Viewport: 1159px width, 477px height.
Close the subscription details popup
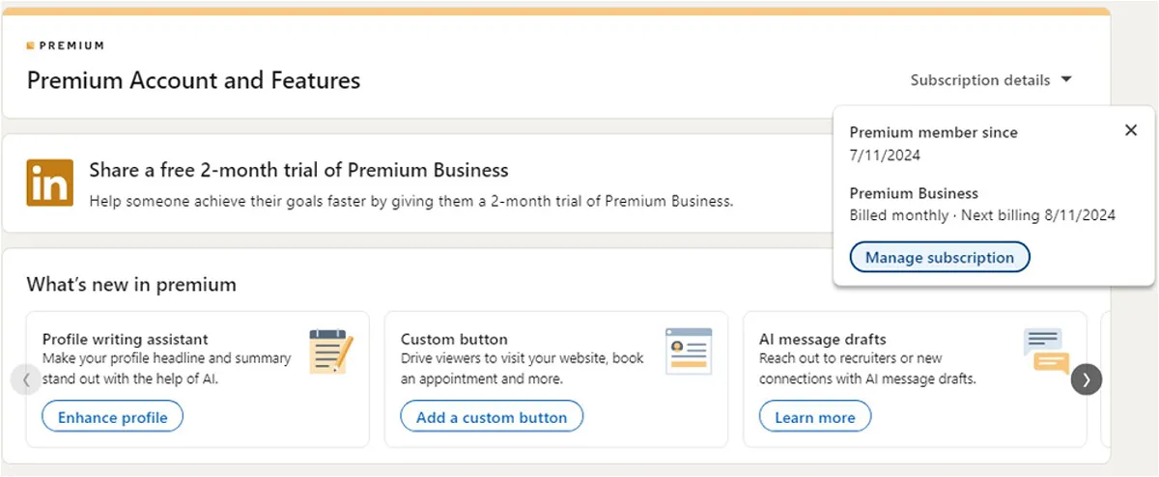(x=1131, y=130)
